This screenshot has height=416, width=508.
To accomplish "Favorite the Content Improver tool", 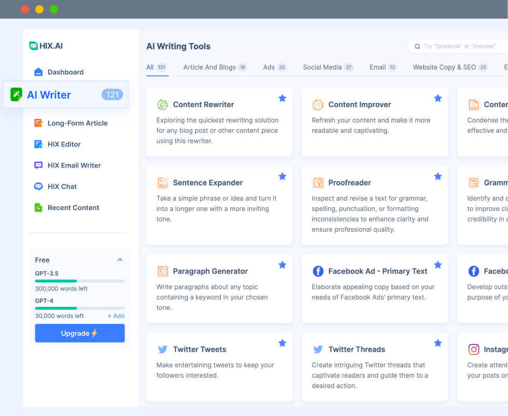I will 438,98.
